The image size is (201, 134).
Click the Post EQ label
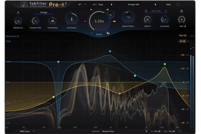183,36
